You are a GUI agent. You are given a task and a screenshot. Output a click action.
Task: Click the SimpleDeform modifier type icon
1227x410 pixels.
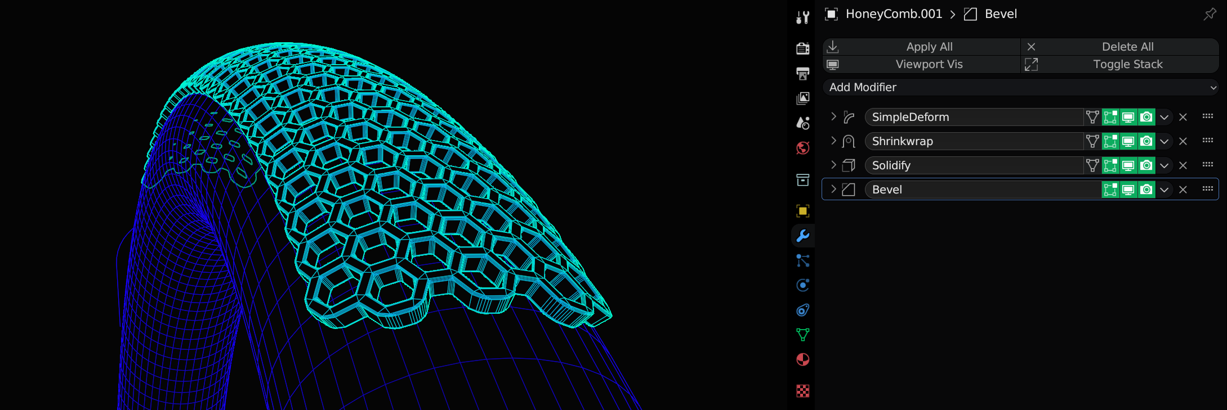coord(849,117)
